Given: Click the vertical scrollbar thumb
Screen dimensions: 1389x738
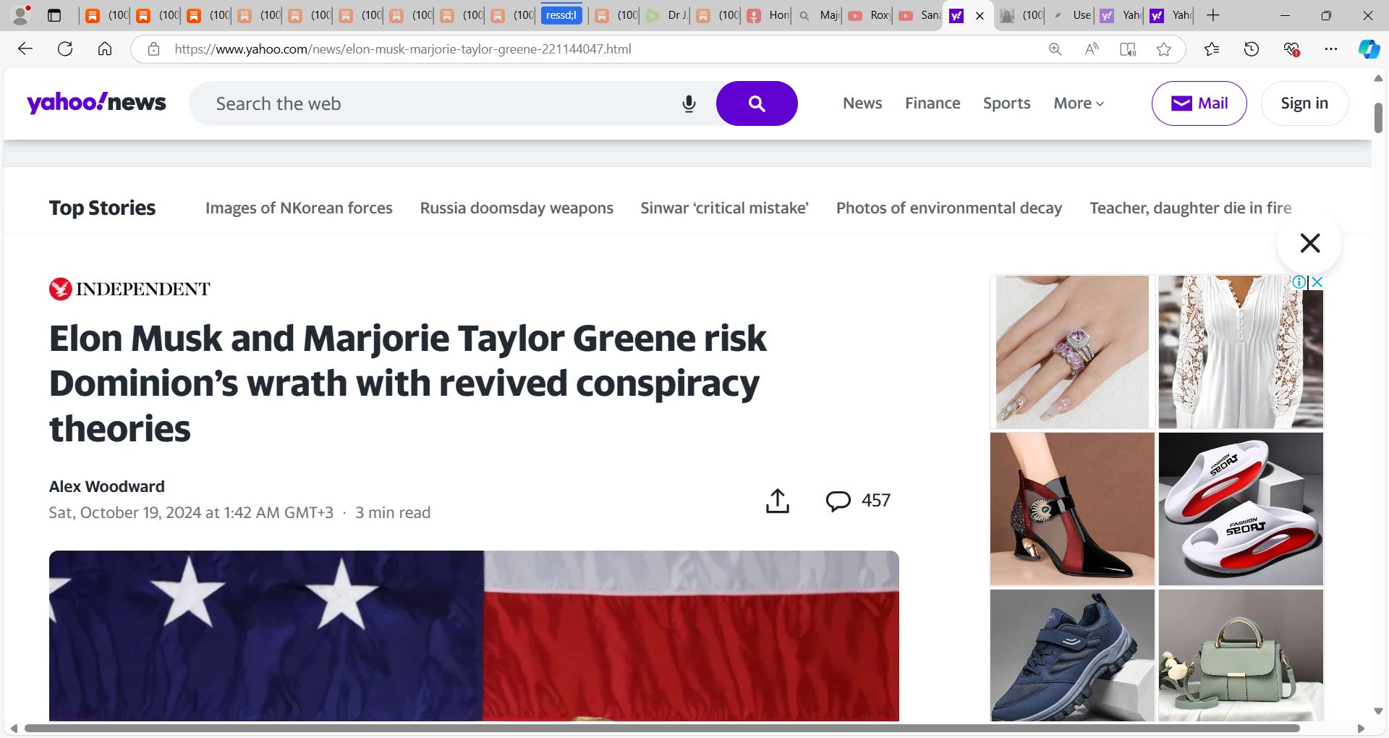Looking at the screenshot, I should 1378,117.
